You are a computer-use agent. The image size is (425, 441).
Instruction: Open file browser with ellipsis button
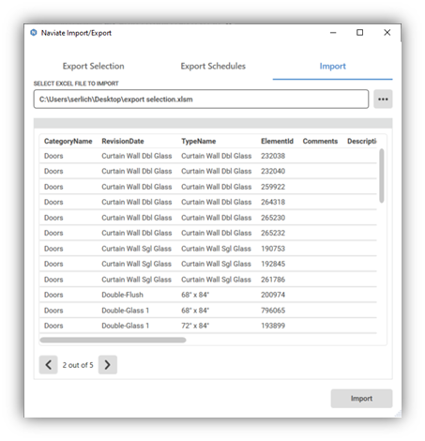tap(383, 99)
